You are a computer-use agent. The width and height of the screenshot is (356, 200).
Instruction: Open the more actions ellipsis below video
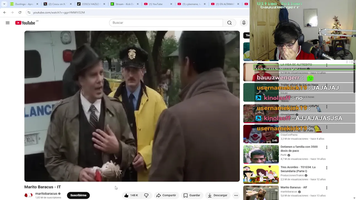coord(236,195)
